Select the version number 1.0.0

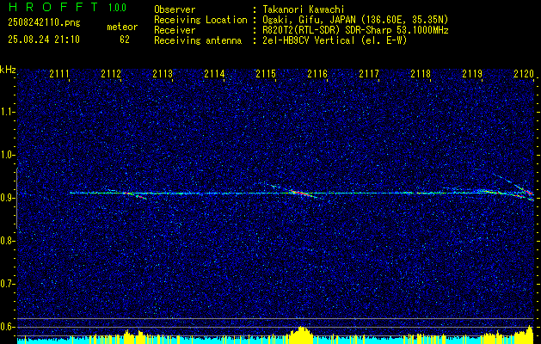(117, 8)
